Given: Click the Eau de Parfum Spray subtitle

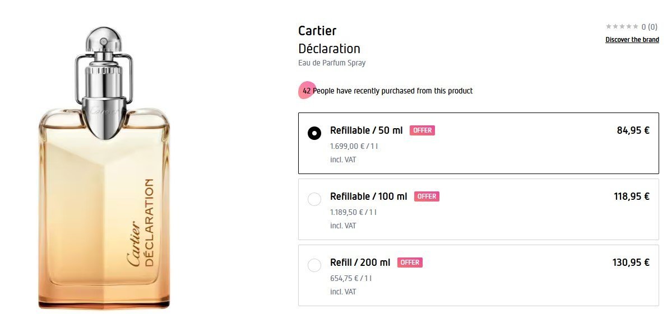Looking at the screenshot, I should tap(332, 63).
